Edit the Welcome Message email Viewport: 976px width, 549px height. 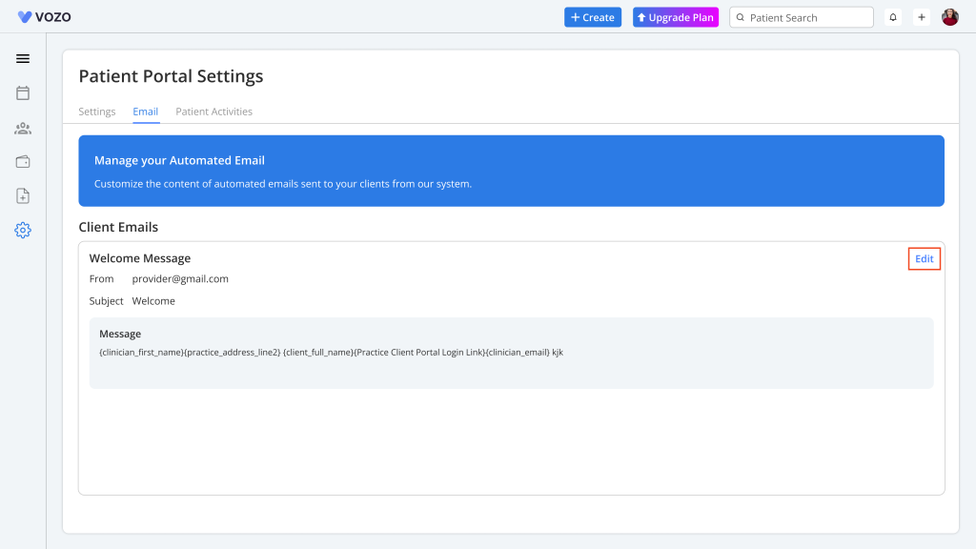point(925,259)
